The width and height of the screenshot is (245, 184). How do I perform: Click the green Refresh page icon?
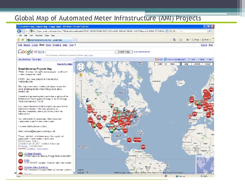(x=170, y=31)
